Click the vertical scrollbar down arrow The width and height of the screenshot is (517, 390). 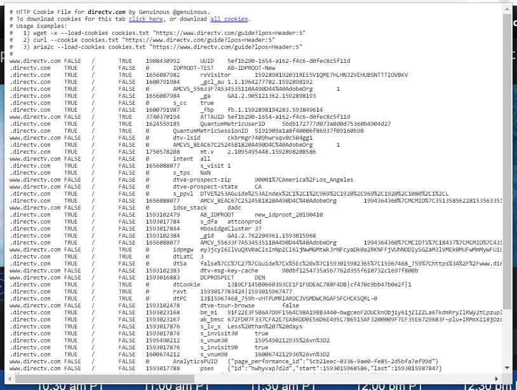(507, 368)
